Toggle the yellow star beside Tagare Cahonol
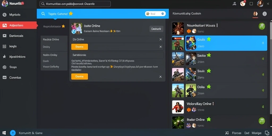The height and width of the screenshot is (136, 272). pyautogui.click(x=71, y=14)
